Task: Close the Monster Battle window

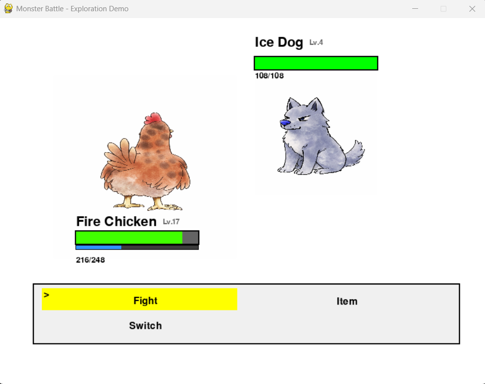Action: tap(472, 9)
